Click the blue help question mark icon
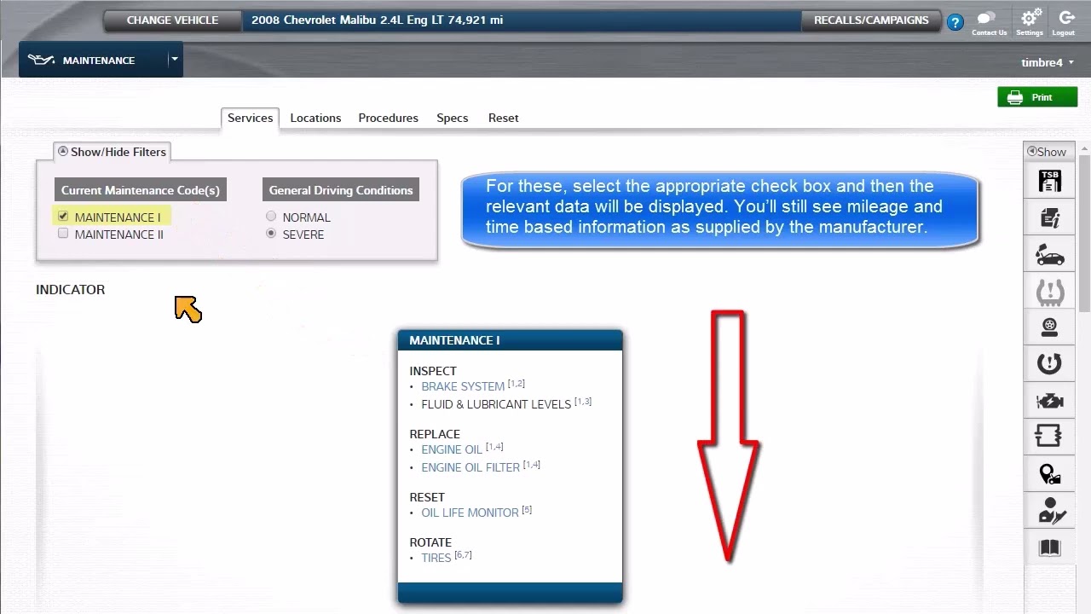Image resolution: width=1091 pixels, height=614 pixels. coord(955,23)
